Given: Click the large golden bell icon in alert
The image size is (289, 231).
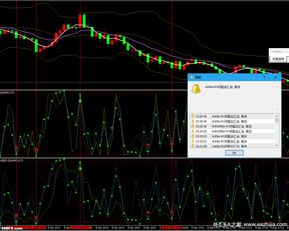Looking at the screenshot, I should tap(196, 89).
